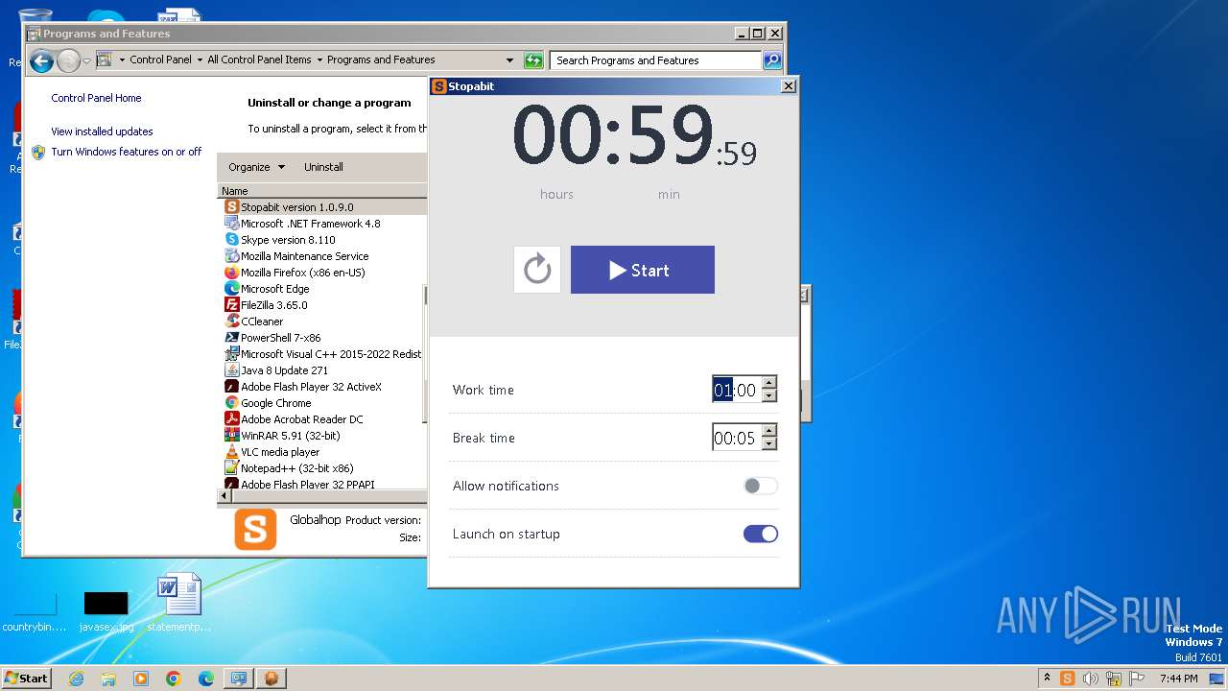Click All Control Panel Items breadcrumb
This screenshot has width=1228, height=691.
point(259,60)
